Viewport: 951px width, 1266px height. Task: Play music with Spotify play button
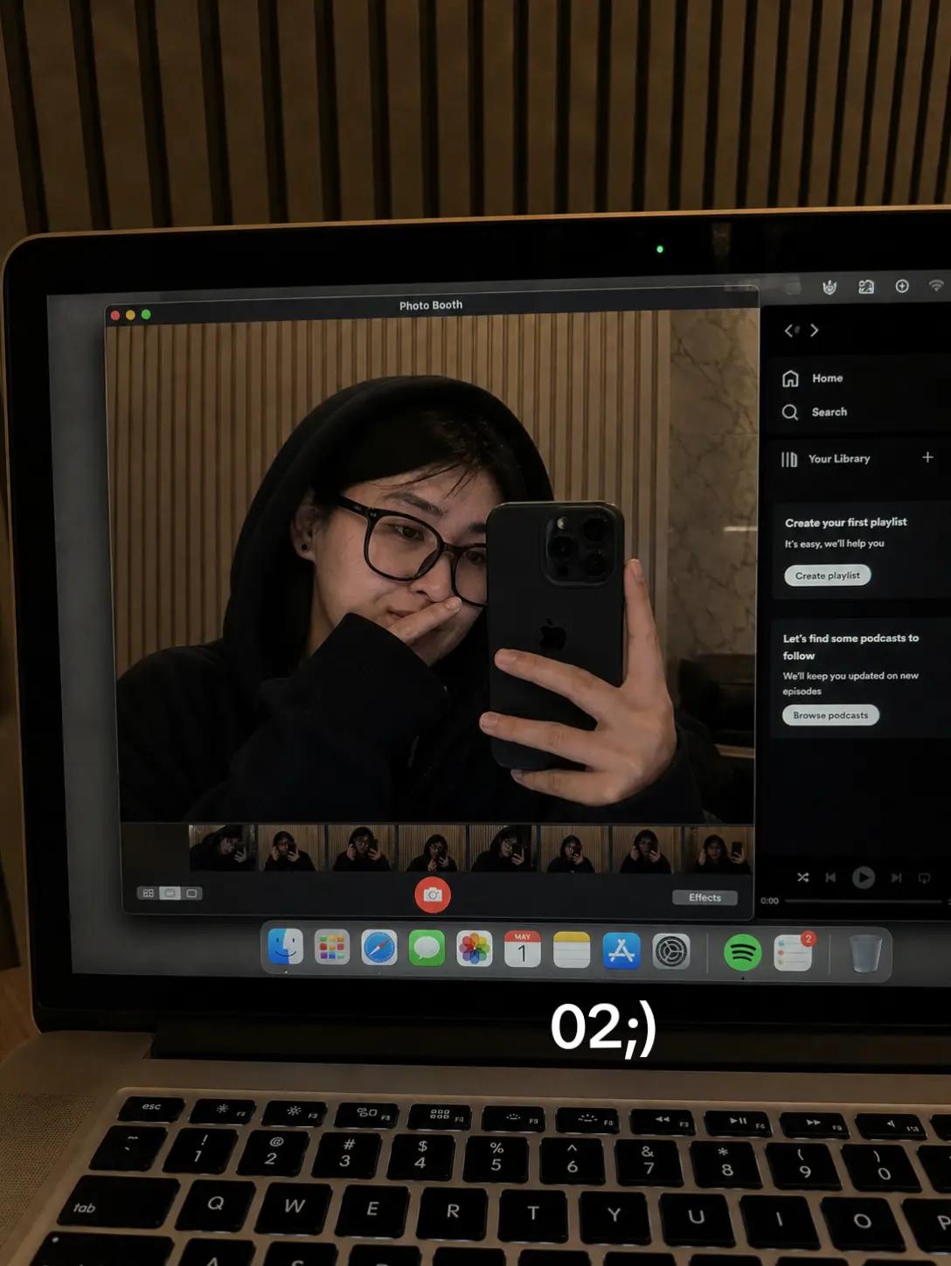(864, 877)
